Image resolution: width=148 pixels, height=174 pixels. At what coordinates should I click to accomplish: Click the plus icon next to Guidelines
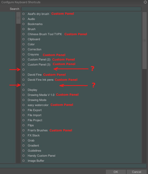(23, 151)
